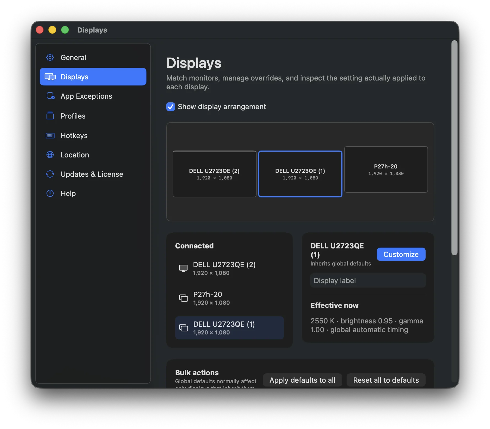Click the Effective now settings summary text
490x429 pixels.
367,325
